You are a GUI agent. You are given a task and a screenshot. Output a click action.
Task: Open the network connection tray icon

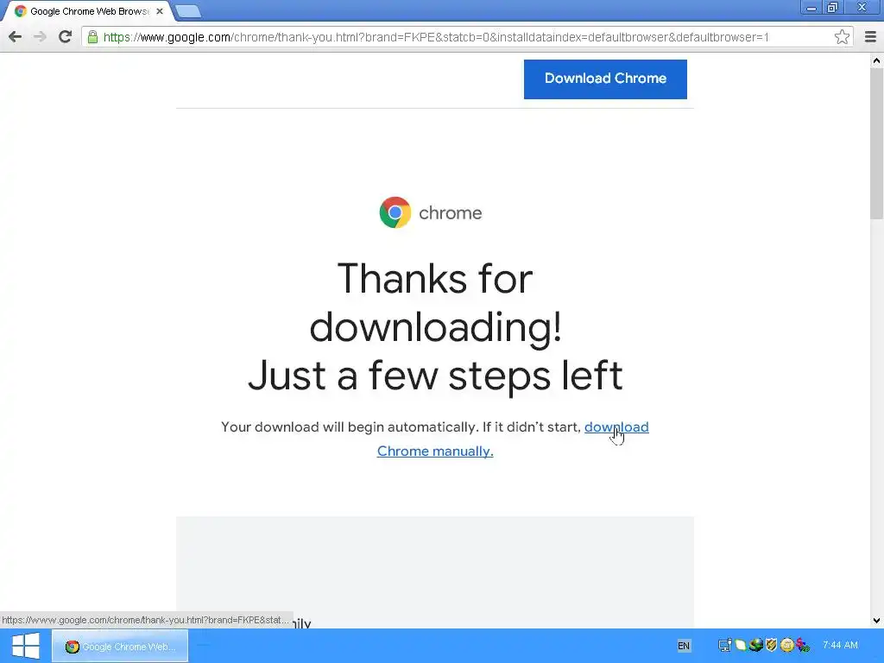724,645
